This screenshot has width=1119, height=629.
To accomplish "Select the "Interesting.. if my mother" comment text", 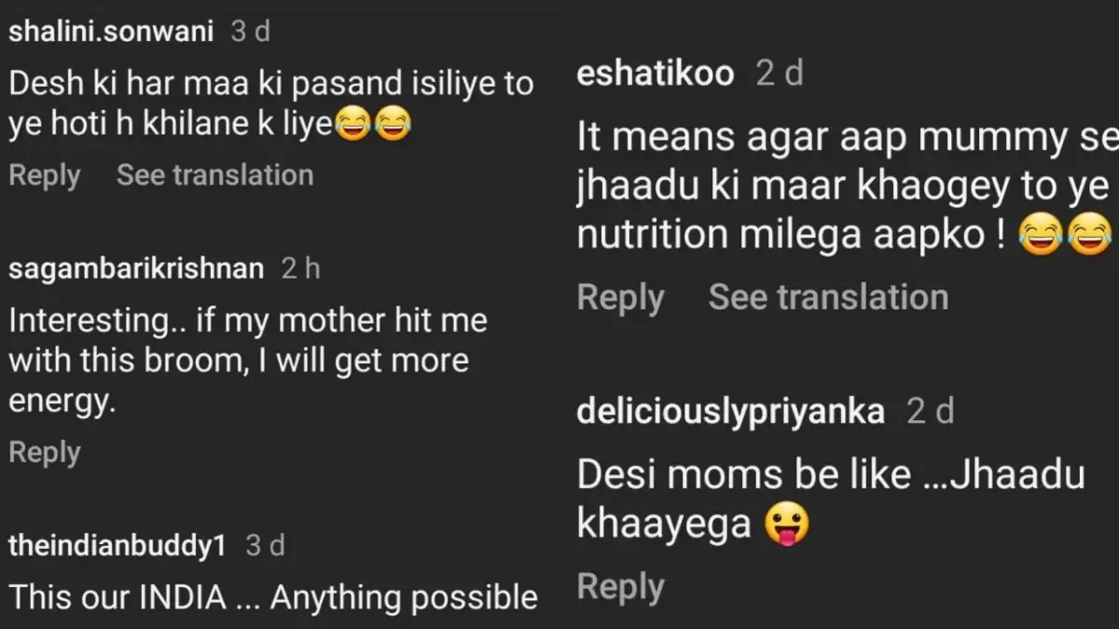I will click(247, 361).
